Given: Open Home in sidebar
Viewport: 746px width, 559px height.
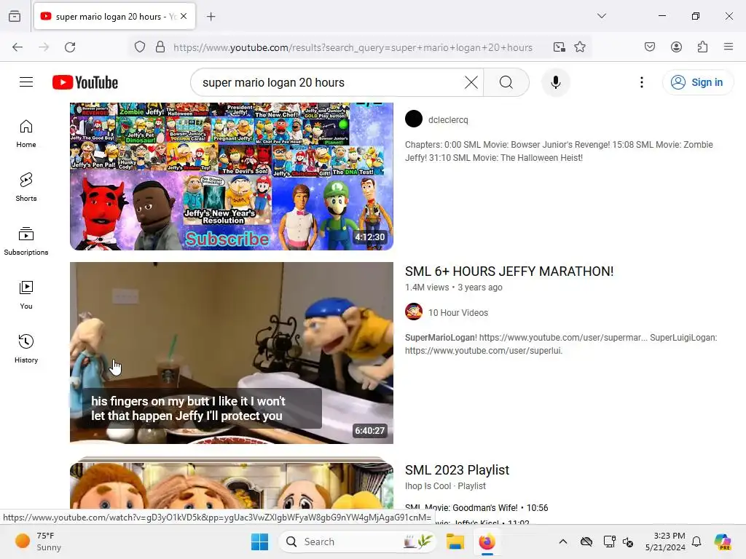Looking at the screenshot, I should [26, 134].
